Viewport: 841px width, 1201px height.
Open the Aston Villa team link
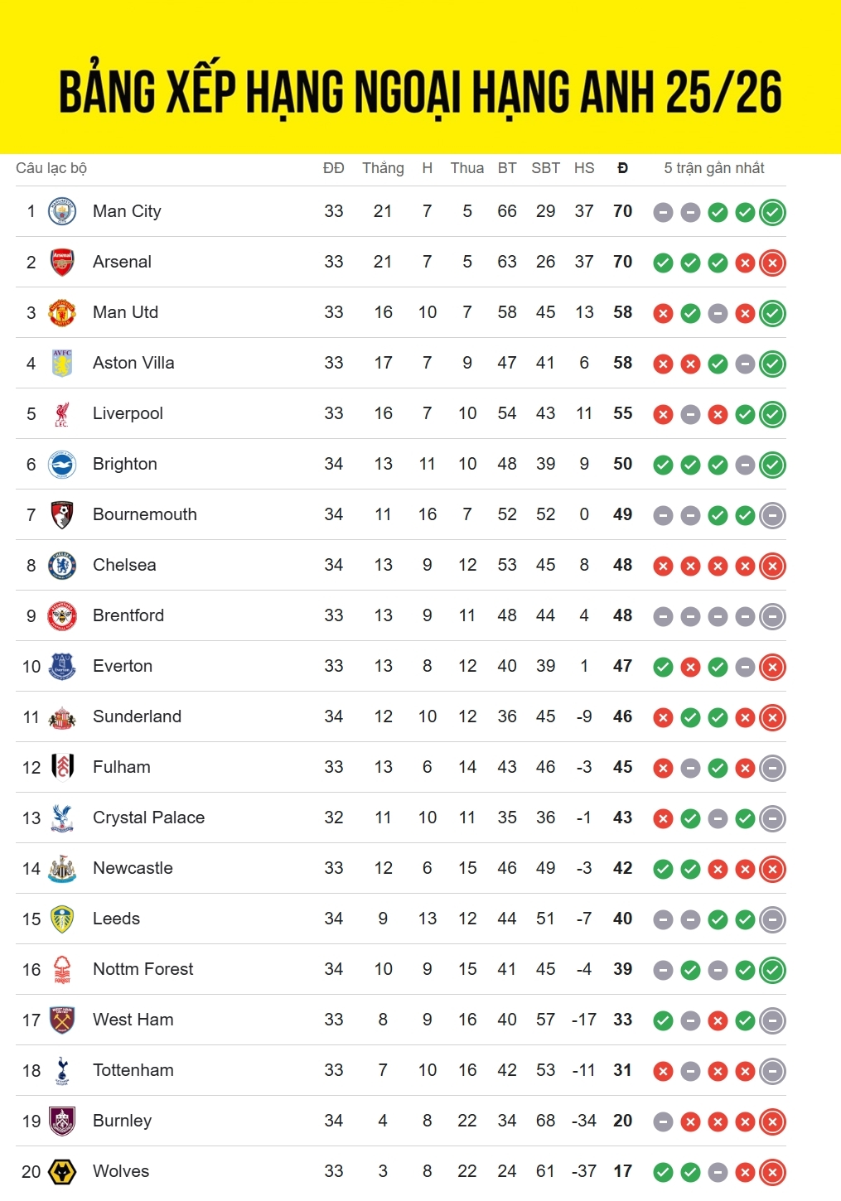pos(133,363)
